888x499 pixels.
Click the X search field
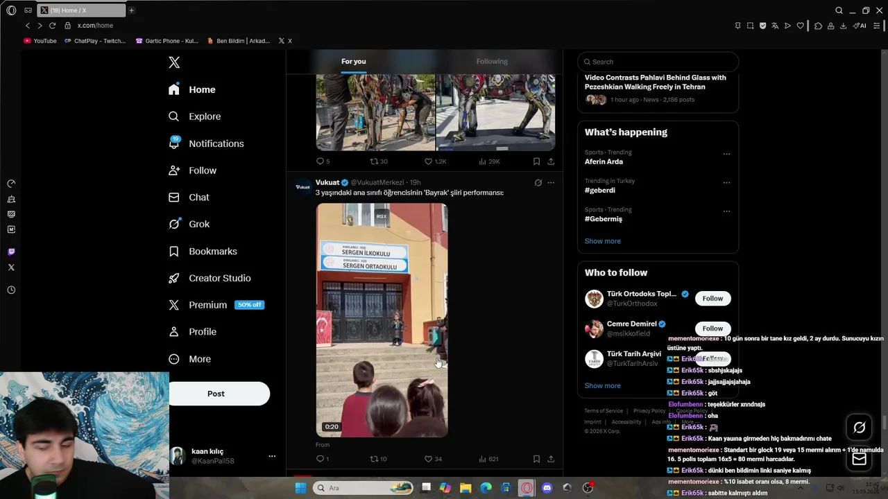click(x=658, y=62)
